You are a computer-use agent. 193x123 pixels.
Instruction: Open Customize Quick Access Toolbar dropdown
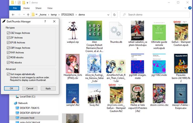(27, 2)
